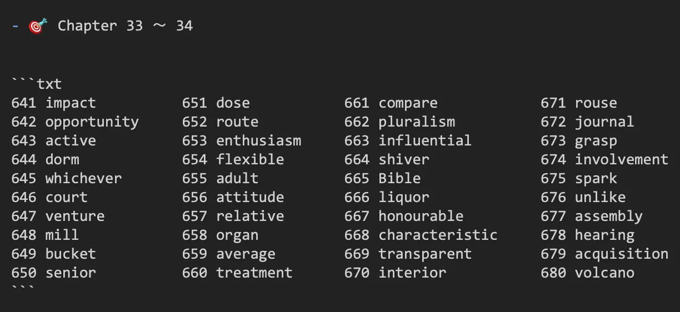Click the word acquisition at 679
The width and height of the screenshot is (680, 312).
(622, 254)
